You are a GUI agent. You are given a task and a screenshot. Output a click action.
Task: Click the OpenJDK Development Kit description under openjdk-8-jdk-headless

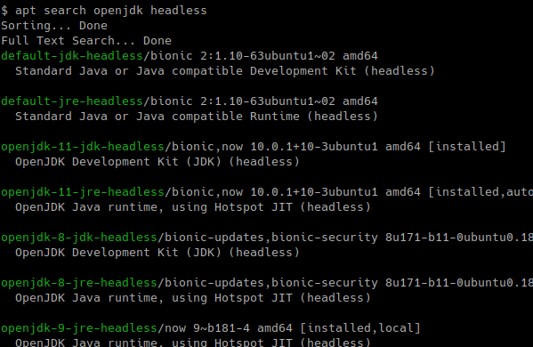157,253
